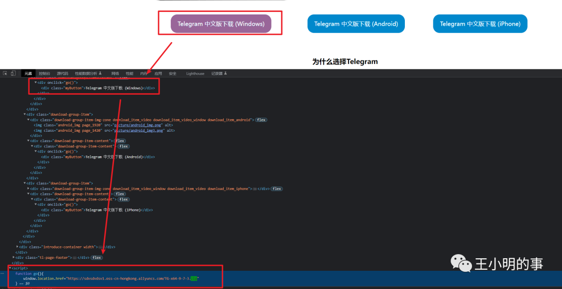Open the 应用 tab

click(x=158, y=73)
